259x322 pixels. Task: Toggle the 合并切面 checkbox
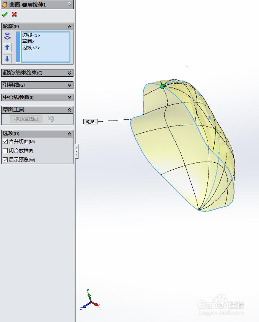point(5,142)
